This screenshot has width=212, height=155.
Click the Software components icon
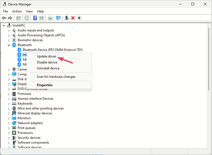tap(14, 143)
